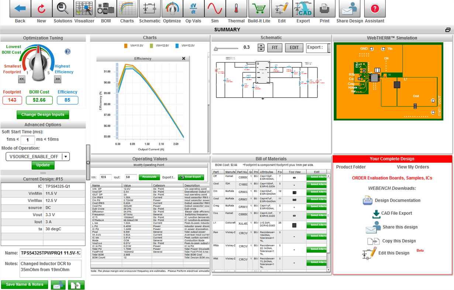454x290 pixels.
Task: Open the Visualizer tool in toolbar
Action: (x=84, y=9)
